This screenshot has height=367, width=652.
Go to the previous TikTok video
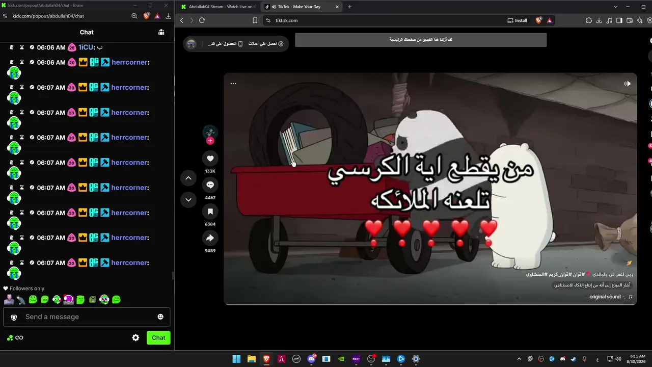(x=188, y=178)
